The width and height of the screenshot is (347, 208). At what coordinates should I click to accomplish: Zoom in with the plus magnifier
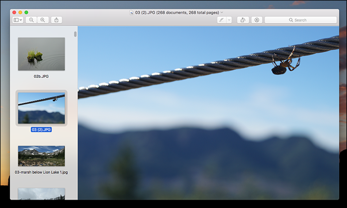[43, 20]
